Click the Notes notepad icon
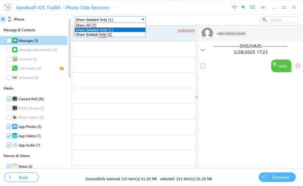303x186 pixels. point(15,166)
